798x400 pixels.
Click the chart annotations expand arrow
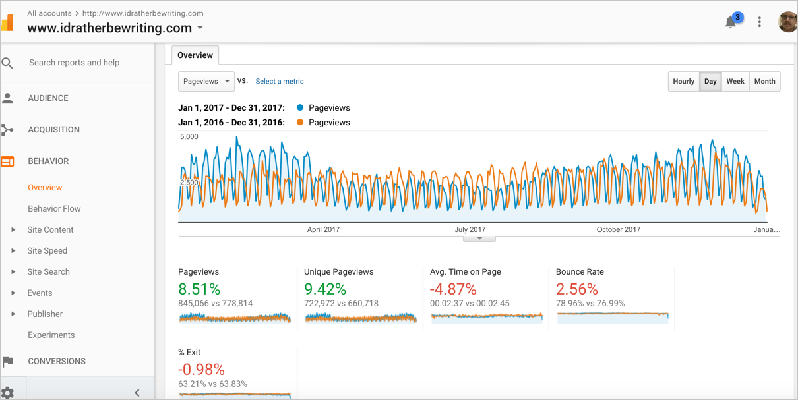click(x=479, y=239)
